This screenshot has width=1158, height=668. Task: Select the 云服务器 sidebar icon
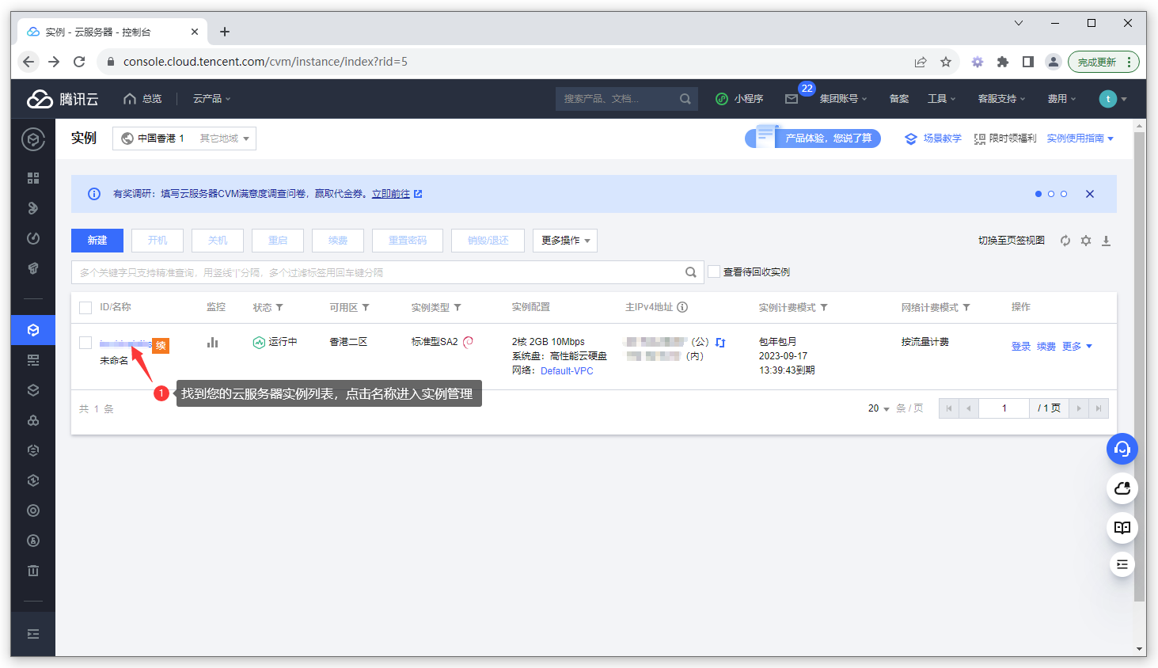click(x=32, y=330)
